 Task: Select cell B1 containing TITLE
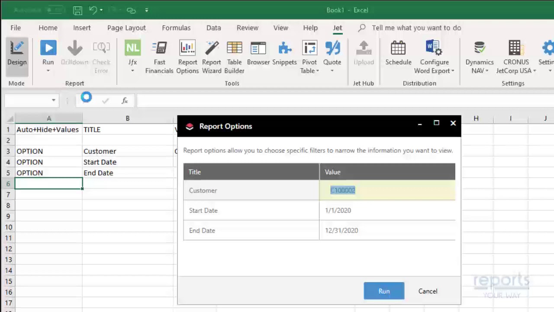point(128,130)
